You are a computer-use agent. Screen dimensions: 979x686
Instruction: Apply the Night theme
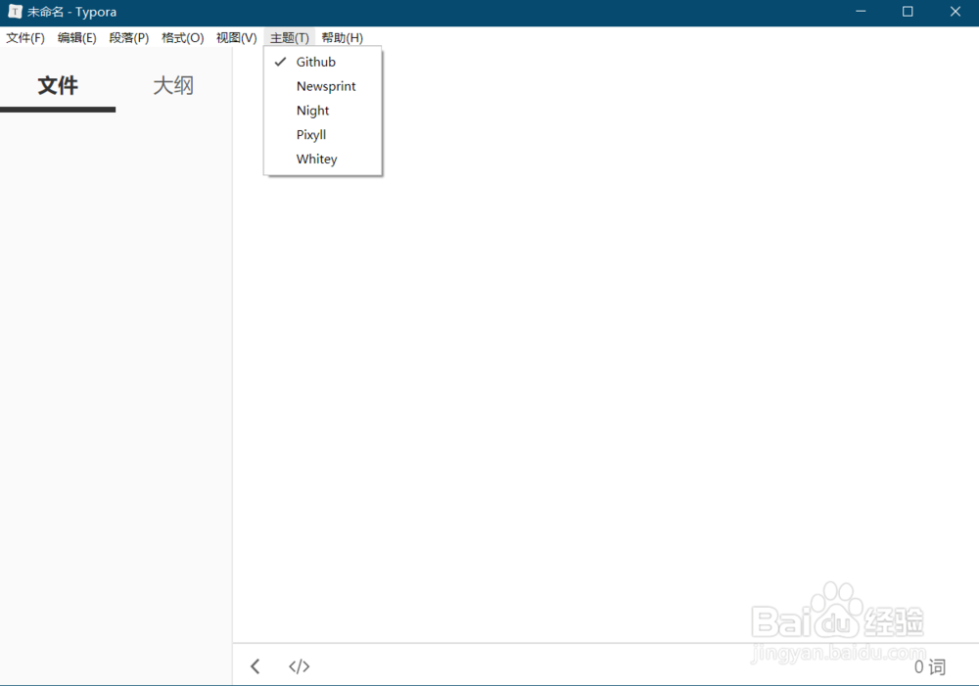pos(323,111)
